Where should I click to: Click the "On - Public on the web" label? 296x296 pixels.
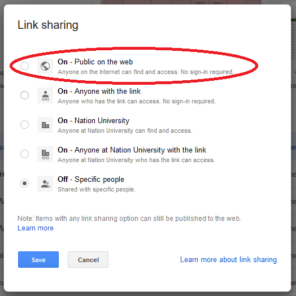(95, 62)
